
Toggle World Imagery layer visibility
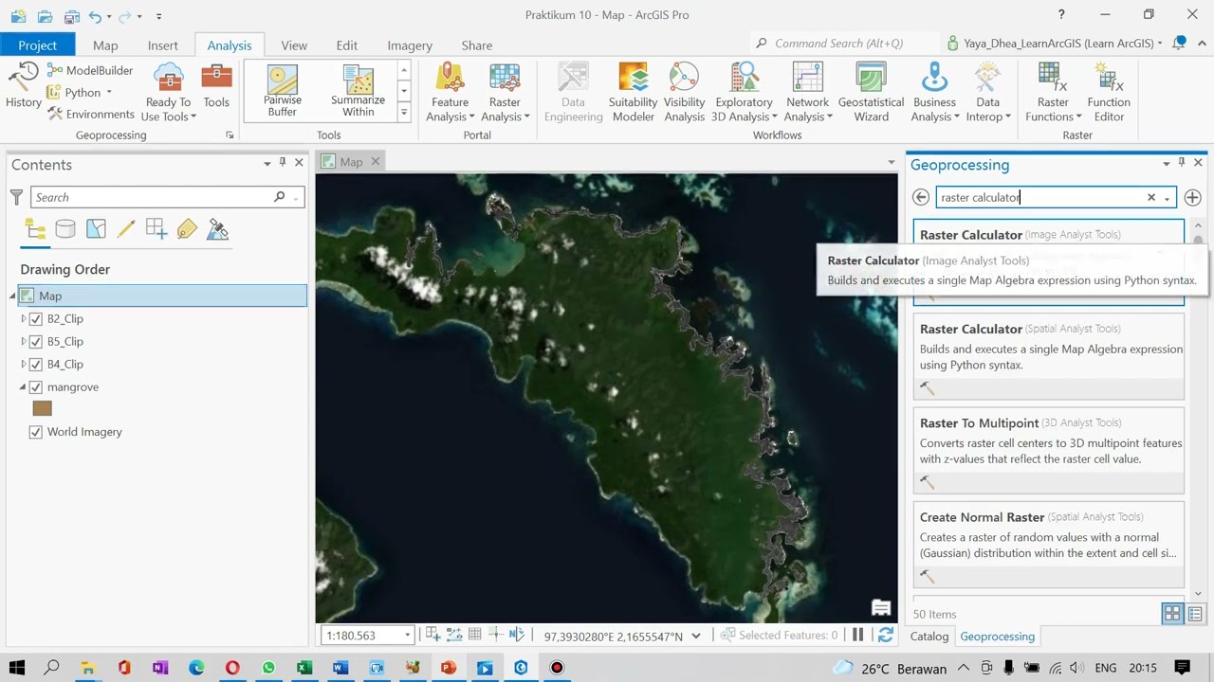point(36,431)
